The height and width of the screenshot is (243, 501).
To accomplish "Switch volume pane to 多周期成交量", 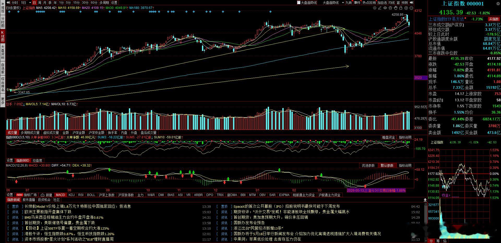I will click(x=30, y=133).
